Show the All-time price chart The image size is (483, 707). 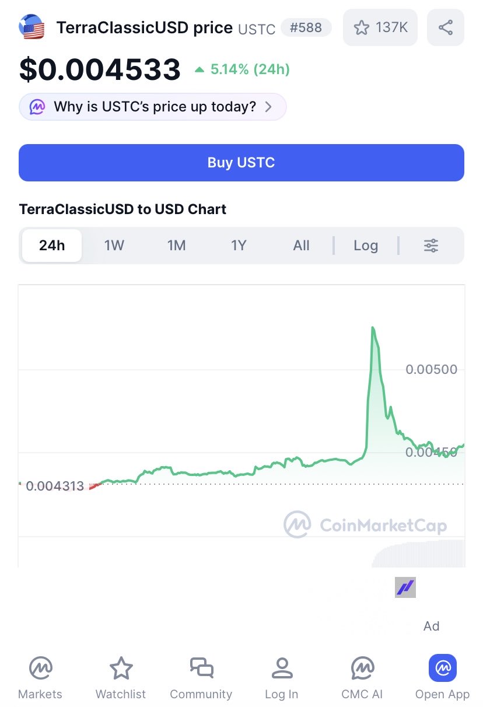[301, 246]
